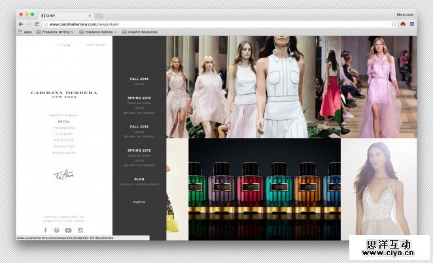Select Fragrances in the sidebar menu
433x263 pixels.
64,127
